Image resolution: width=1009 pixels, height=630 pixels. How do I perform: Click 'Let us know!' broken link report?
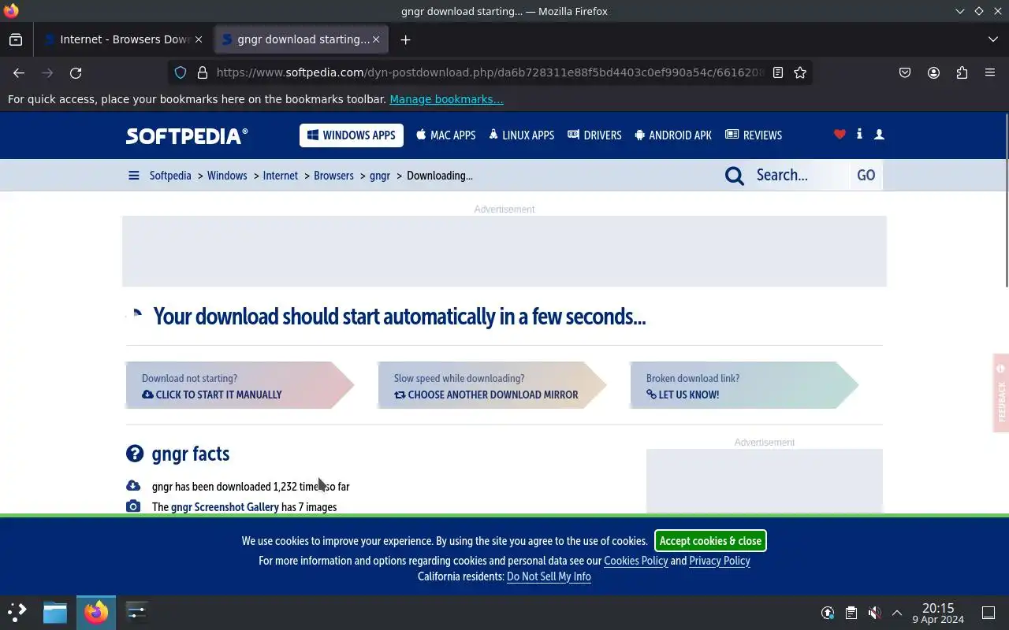click(x=683, y=395)
